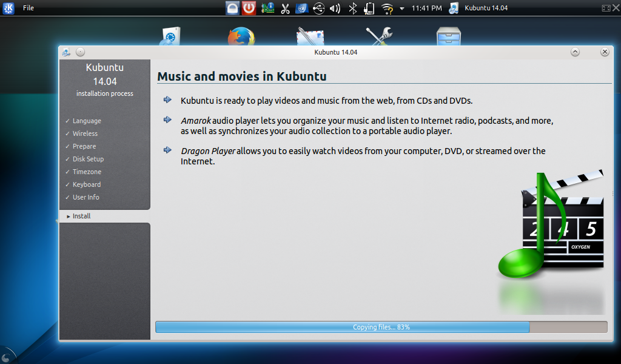Click the installer icon beside panel Kubuntu 14.04 title

pyautogui.click(x=454, y=8)
